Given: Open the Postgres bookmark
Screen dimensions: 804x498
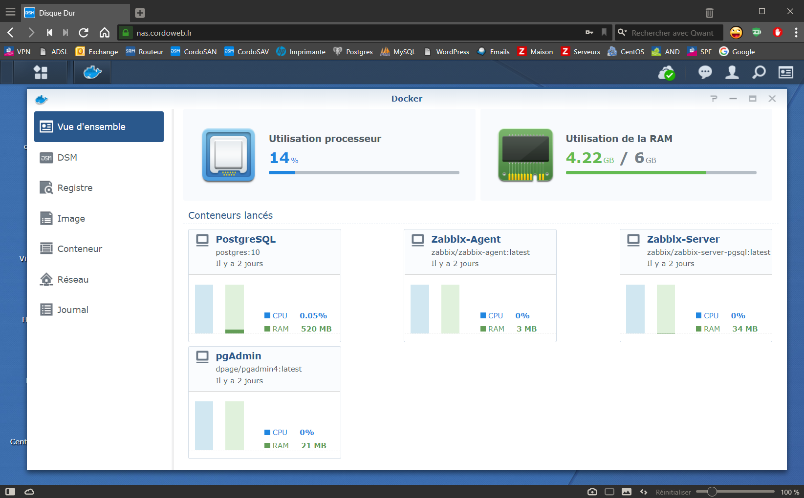Looking at the screenshot, I should coord(353,52).
